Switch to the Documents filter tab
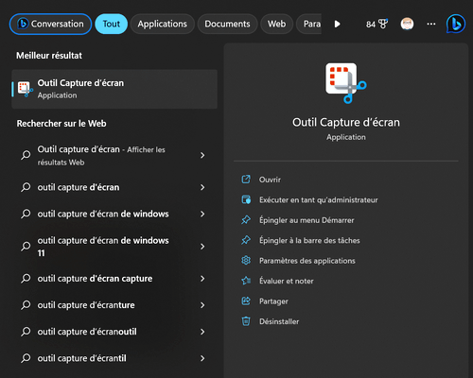This screenshot has height=378, width=473. (x=227, y=24)
